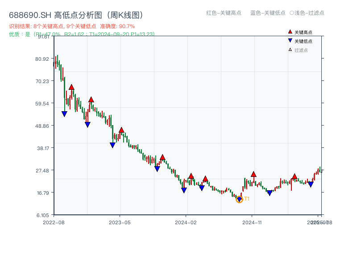This screenshot has height=268, width=357.
Task: Click the red key-high triangle near 2024-02
Action: point(192,176)
